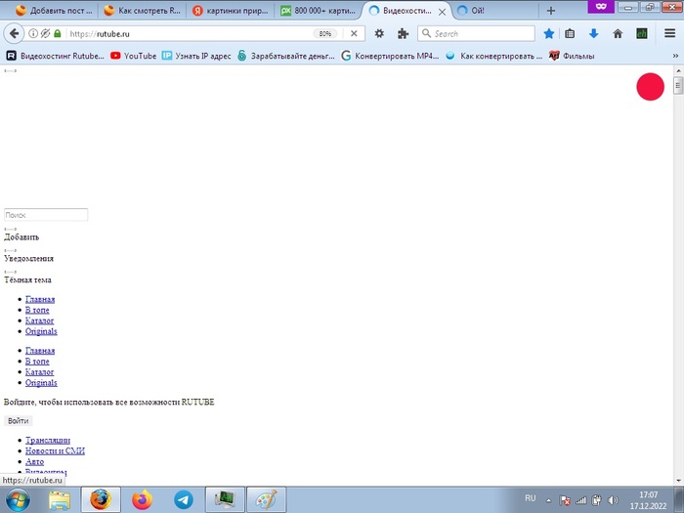
Task: Switch to the 'Добавить пост' tab
Action: 54,11
